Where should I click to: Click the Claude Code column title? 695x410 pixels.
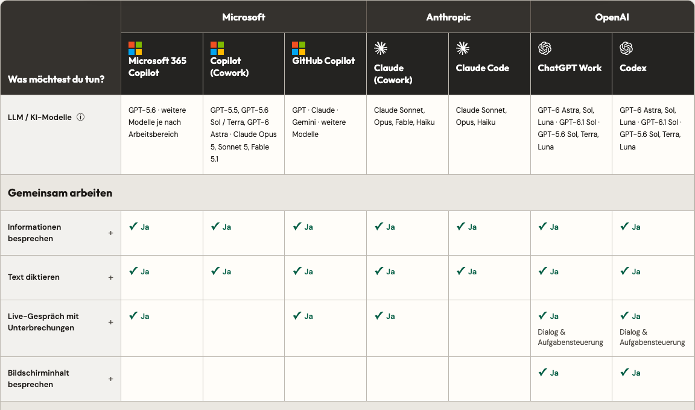tap(482, 68)
